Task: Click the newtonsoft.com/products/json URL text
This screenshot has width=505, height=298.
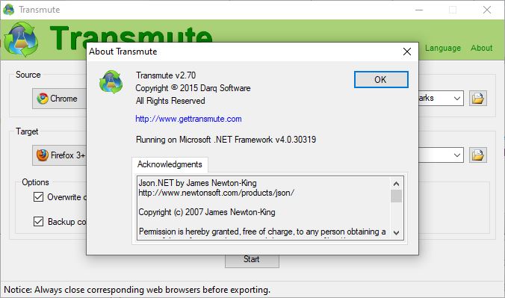Action: 217,193
